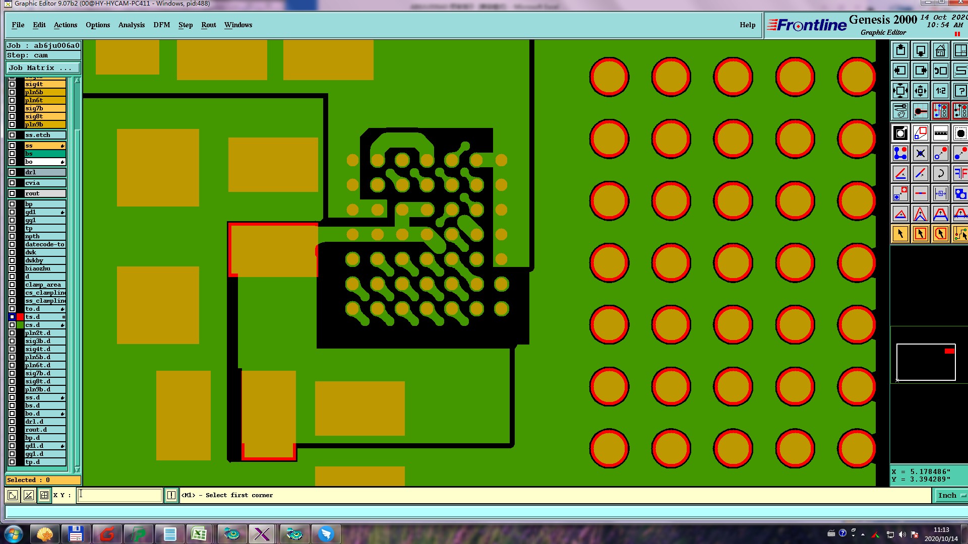This screenshot has width=968, height=544.
Task: Select the blue-red connect nodes icon
Action: (900, 153)
